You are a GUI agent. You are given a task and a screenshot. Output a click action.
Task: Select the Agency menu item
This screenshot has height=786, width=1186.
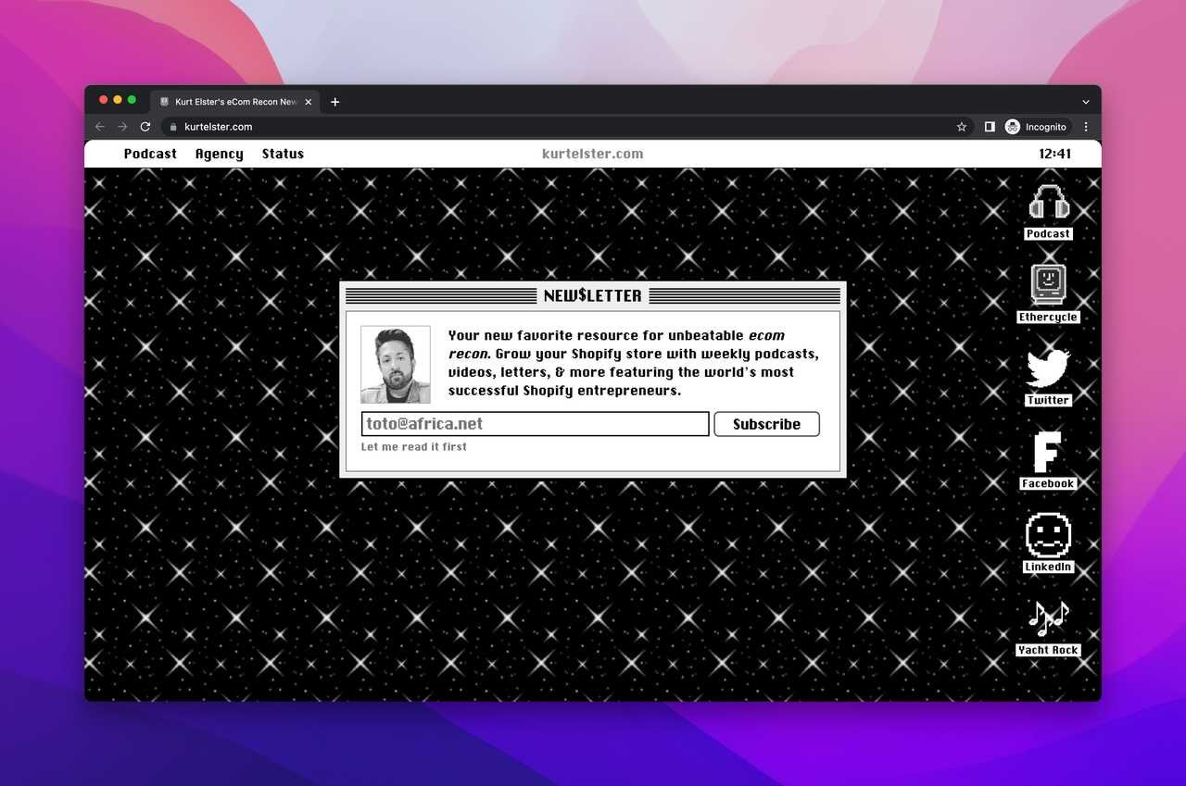pos(219,154)
